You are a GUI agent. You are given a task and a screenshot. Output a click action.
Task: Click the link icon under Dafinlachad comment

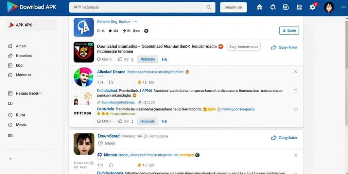[x=99, y=102]
